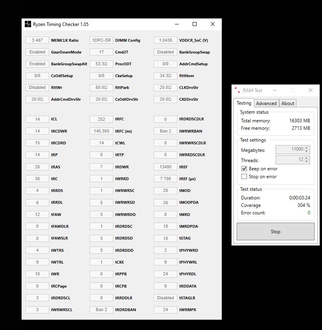This screenshot has width=322, height=330.
Task: Click the tCWL value 14
Action: 101,143
